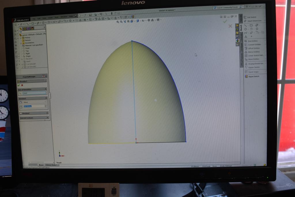Screen dimensions: 295x197
Task: Select the Front plane in the tree
Action: 27,48
